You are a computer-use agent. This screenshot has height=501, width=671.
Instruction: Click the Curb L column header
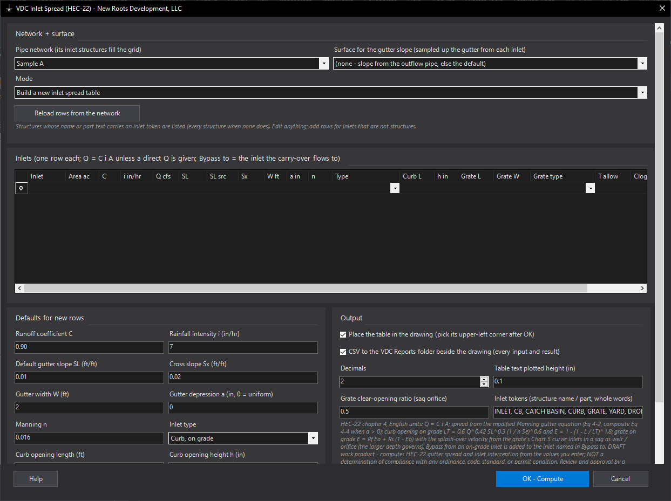pos(417,176)
